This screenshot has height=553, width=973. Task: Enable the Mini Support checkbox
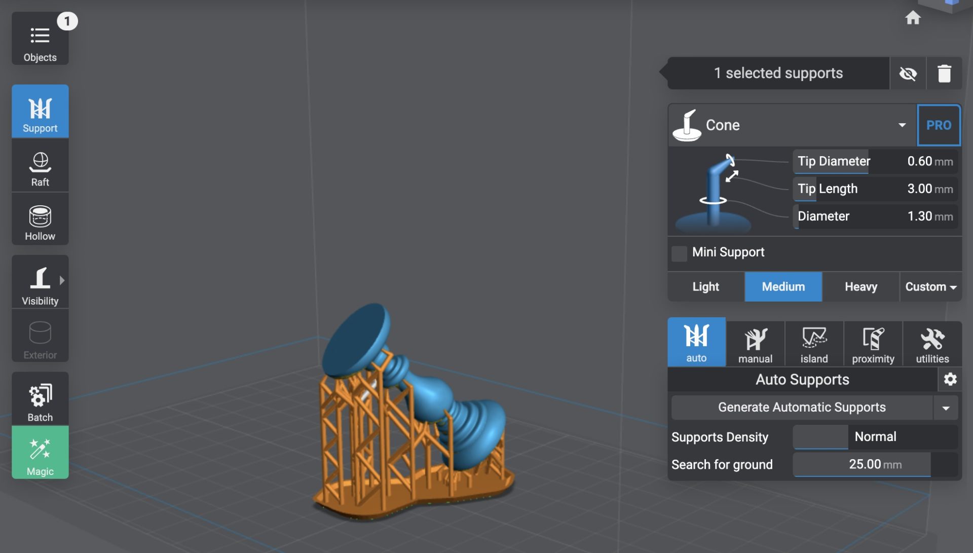pyautogui.click(x=679, y=253)
